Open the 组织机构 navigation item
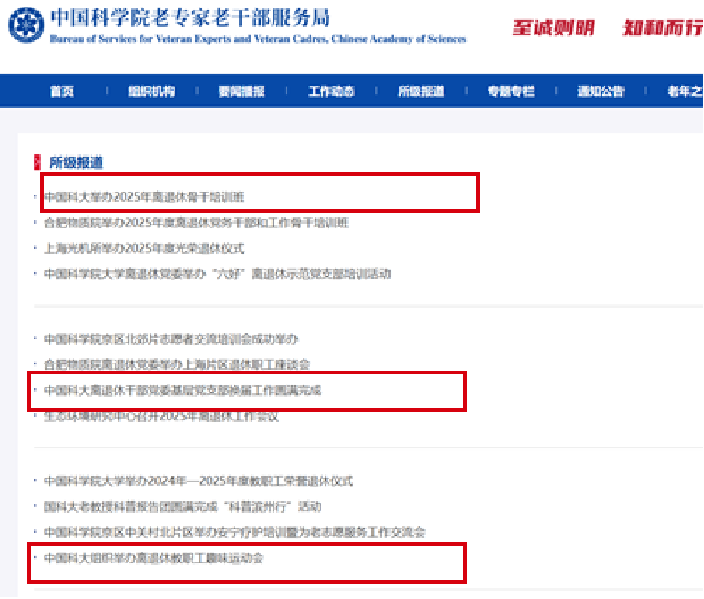Screen dimensions: 704x599 [151, 91]
